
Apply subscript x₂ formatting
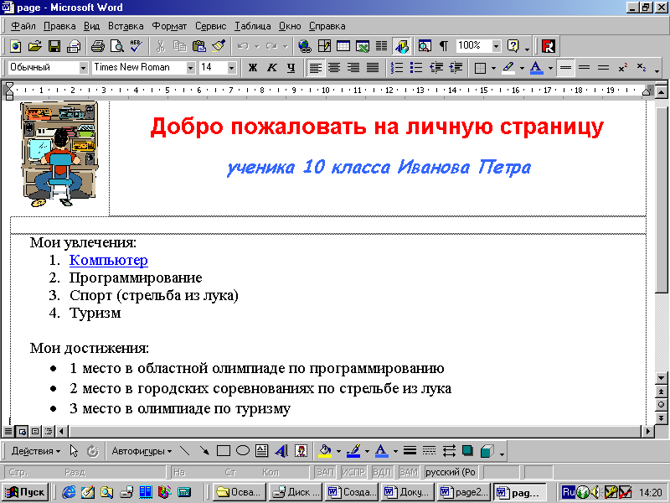642,68
